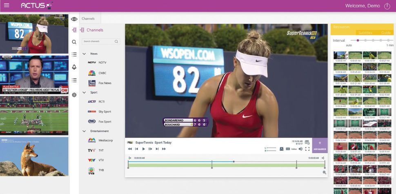Collapse the Sport channel group
This screenshot has width=396, height=194.
(84, 92)
